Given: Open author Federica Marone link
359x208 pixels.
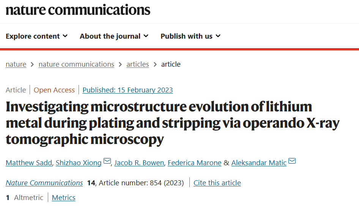Looking at the screenshot, I should pyautogui.click(x=194, y=163).
